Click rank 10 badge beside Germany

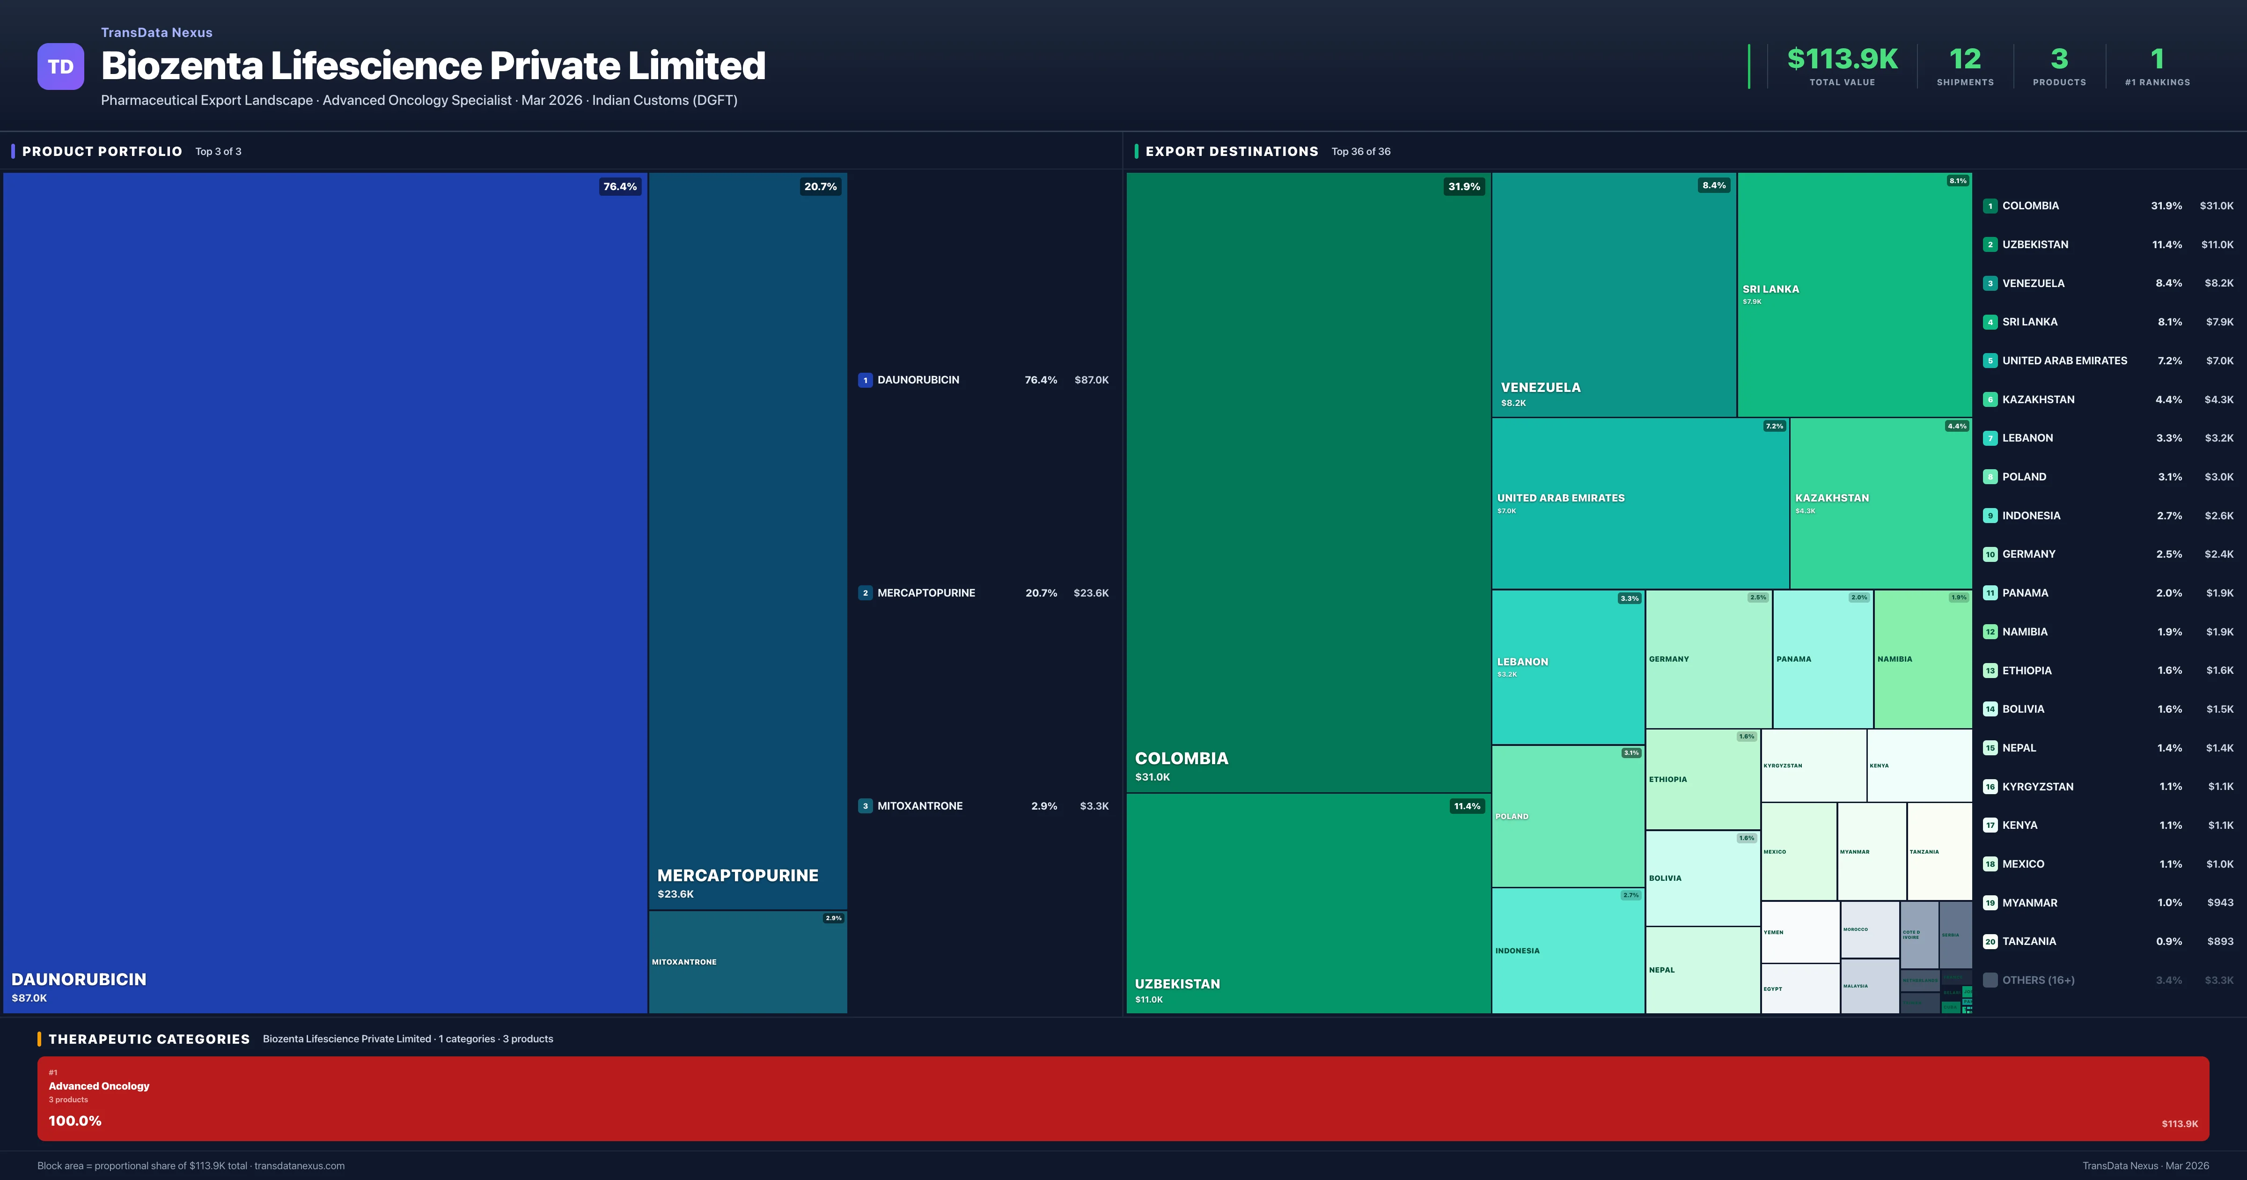click(1990, 554)
